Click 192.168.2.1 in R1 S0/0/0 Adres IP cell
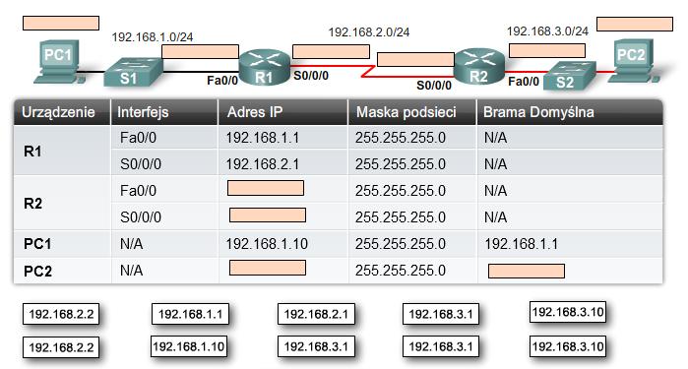Viewport: 688px width, 369px height. tap(263, 164)
